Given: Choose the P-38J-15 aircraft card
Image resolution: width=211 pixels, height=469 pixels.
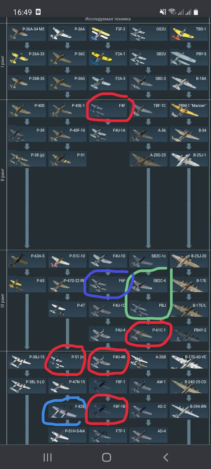Looking at the screenshot, I should 27,361.
